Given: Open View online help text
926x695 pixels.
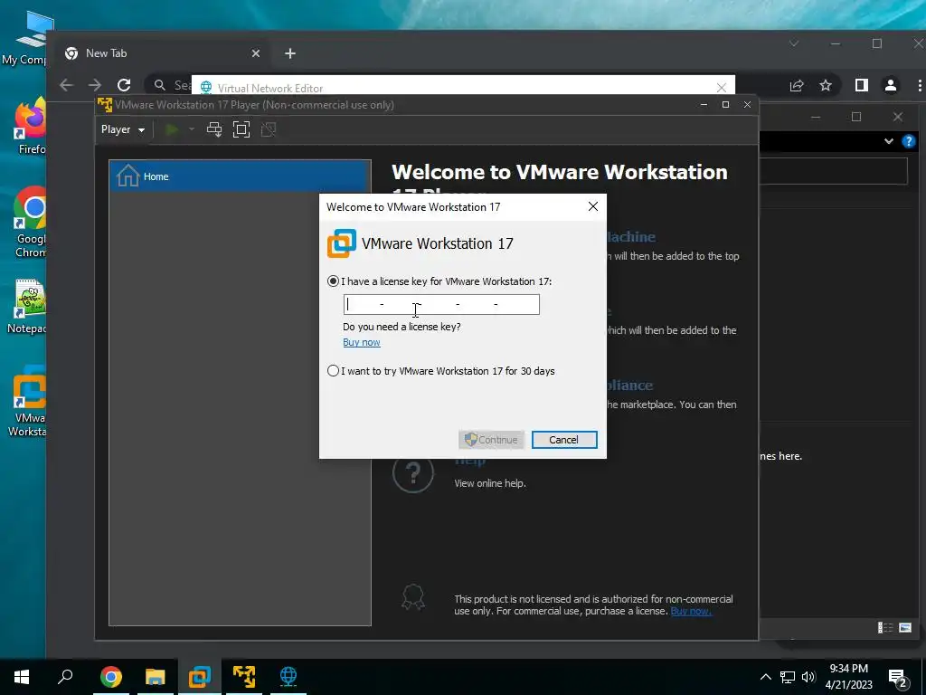Looking at the screenshot, I should (489, 483).
